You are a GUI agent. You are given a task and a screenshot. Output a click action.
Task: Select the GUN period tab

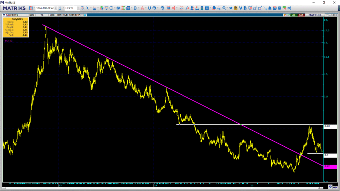(x=32, y=15)
